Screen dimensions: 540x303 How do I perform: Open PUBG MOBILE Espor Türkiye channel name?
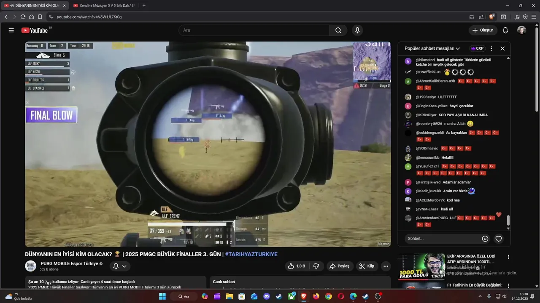69,263
